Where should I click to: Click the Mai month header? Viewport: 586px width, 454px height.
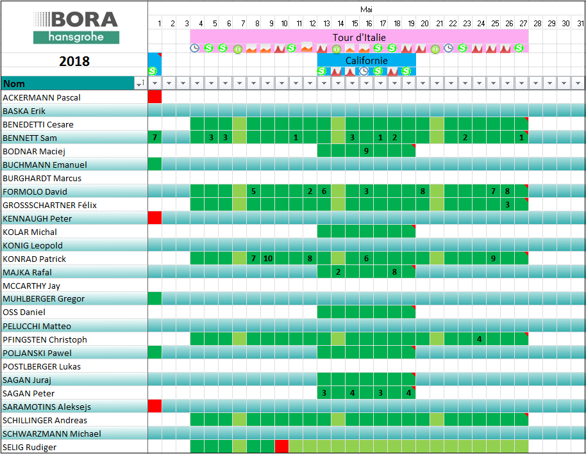pos(366,10)
